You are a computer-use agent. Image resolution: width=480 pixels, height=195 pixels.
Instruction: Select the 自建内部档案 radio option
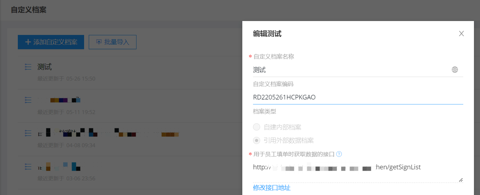256,127
